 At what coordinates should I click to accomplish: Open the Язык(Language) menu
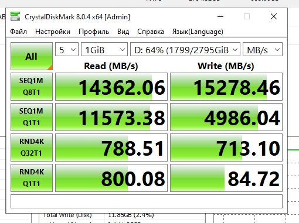(x=198, y=32)
